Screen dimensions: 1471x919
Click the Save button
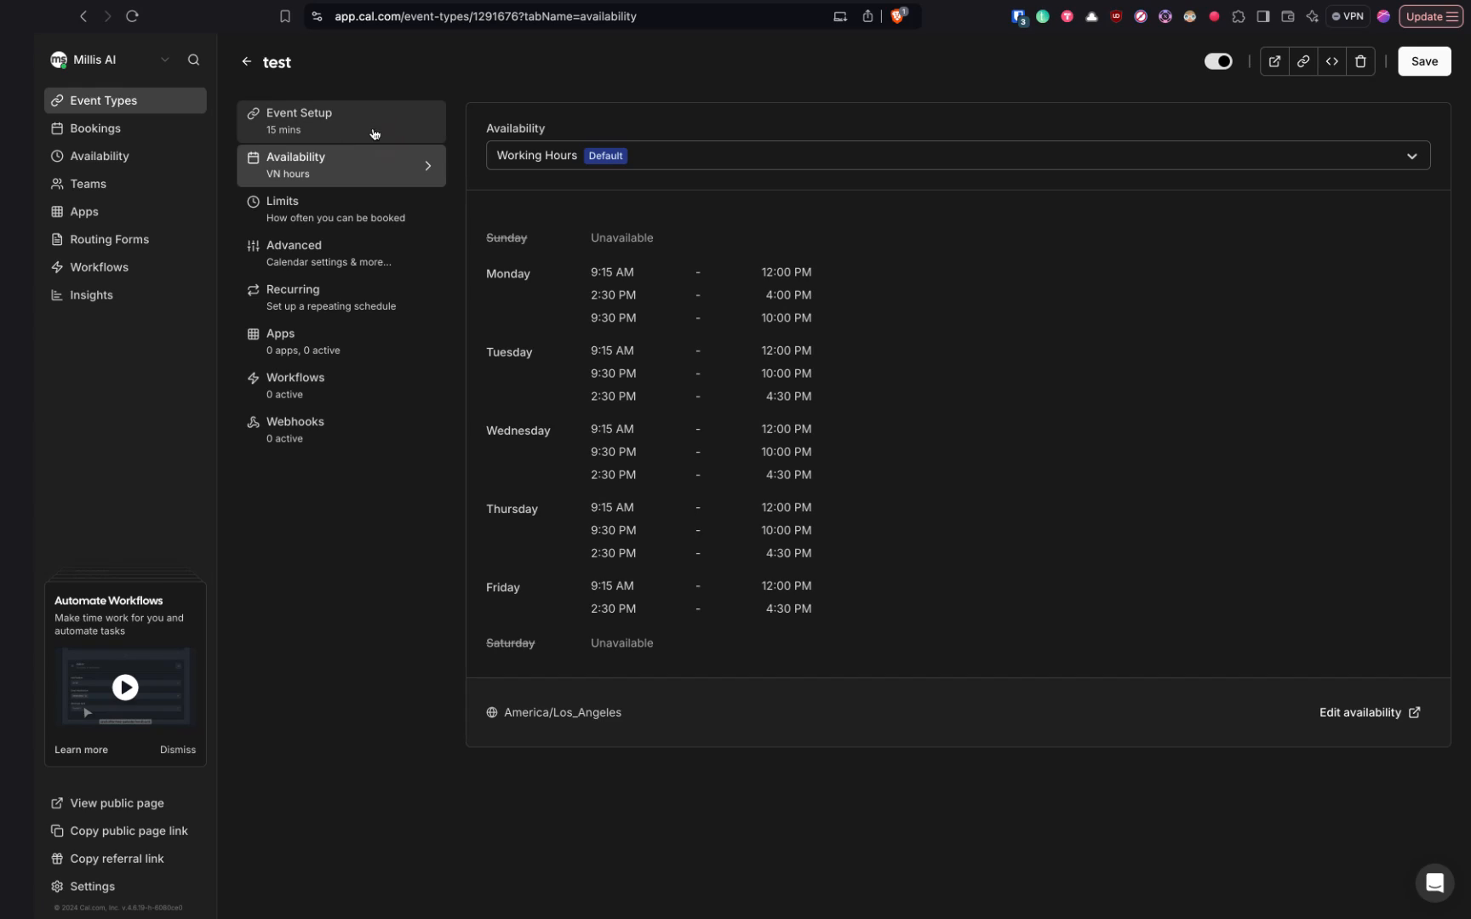[x=1424, y=60]
